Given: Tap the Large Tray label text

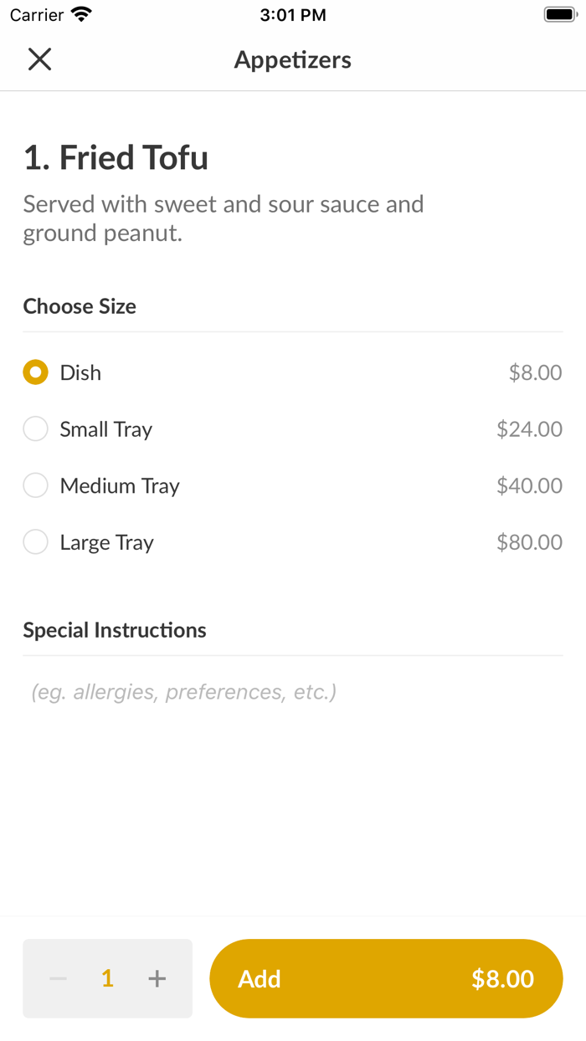Looking at the screenshot, I should [x=106, y=542].
